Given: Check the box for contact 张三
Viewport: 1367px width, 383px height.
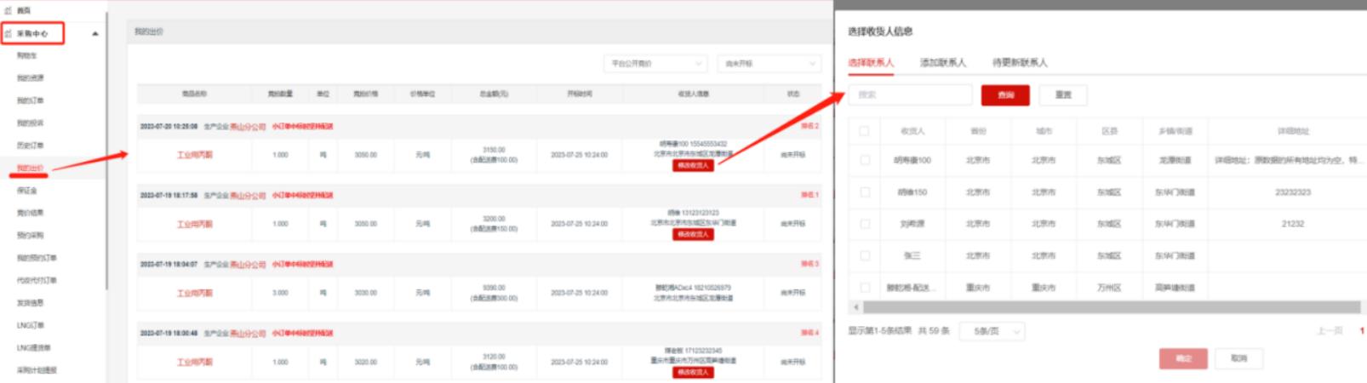Looking at the screenshot, I should point(864,255).
